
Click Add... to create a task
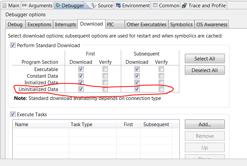(x=205, y=124)
